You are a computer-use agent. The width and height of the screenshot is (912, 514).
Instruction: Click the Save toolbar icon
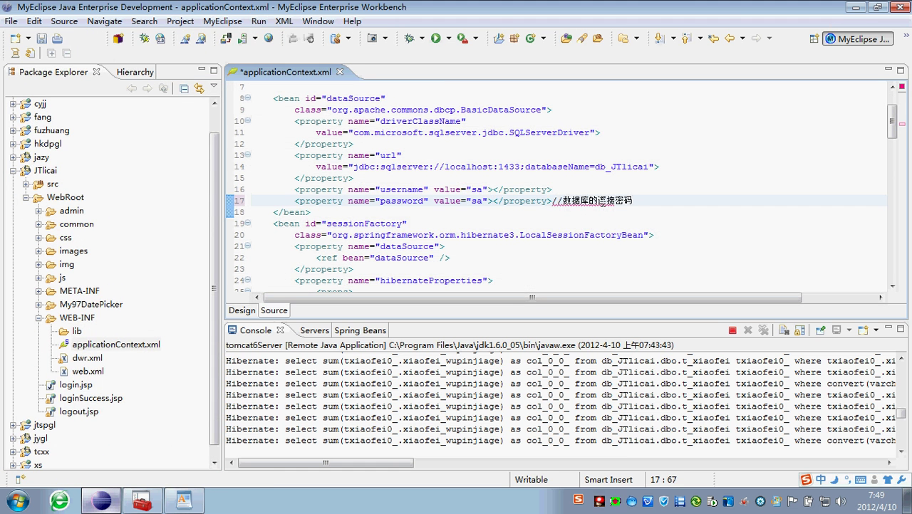(41, 38)
